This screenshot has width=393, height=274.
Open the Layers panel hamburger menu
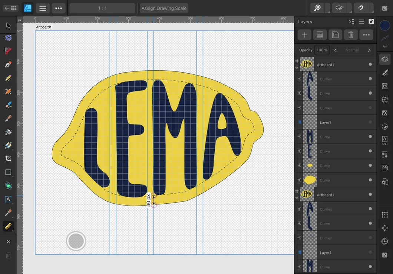[361, 22]
